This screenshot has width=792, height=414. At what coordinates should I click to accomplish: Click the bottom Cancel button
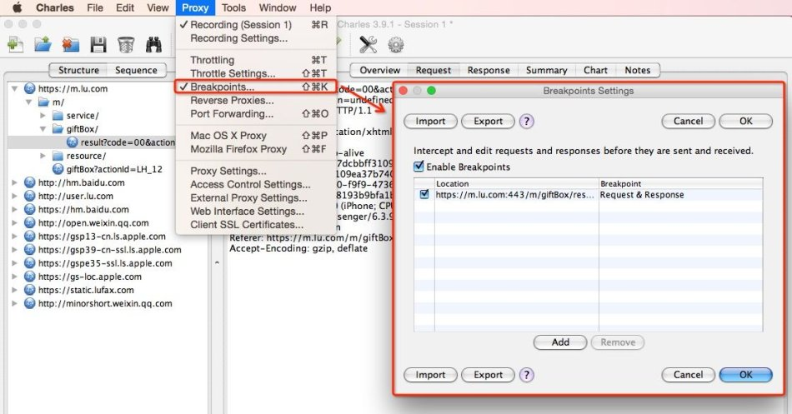pos(688,375)
